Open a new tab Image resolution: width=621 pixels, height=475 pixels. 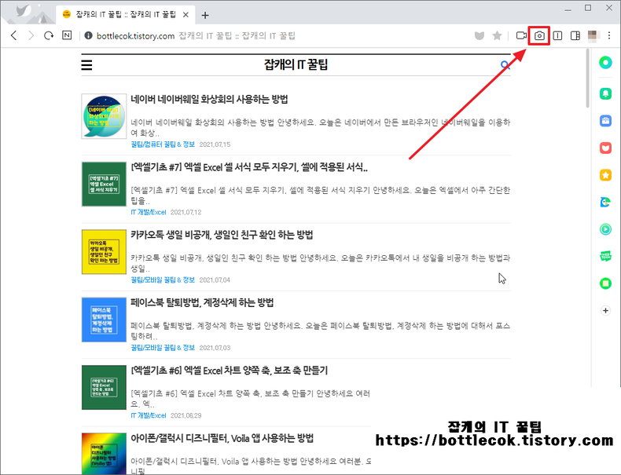tap(204, 16)
